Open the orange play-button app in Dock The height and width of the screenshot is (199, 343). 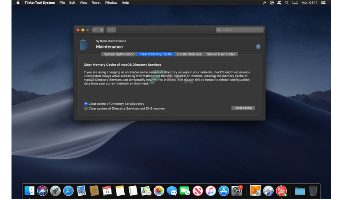(x=255, y=190)
